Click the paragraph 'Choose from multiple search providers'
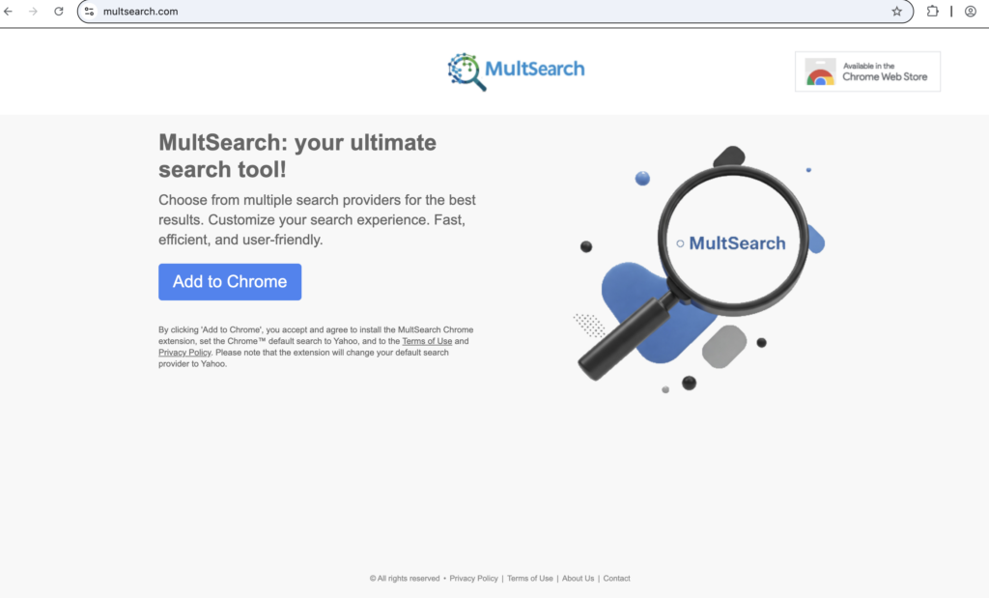 coord(317,219)
